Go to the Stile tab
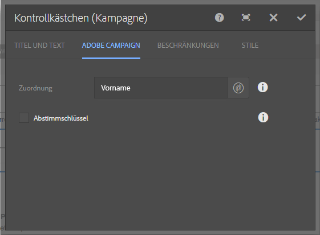This screenshot has width=320, height=235. (250, 45)
